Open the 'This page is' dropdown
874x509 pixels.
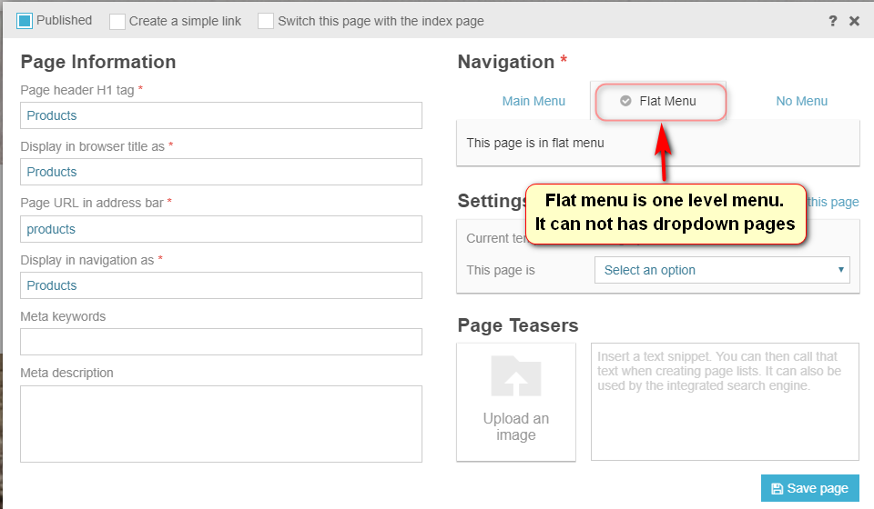pyautogui.click(x=722, y=270)
